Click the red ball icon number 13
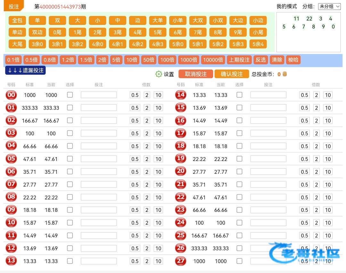The height and width of the screenshot is (273, 346). [x=11, y=261]
